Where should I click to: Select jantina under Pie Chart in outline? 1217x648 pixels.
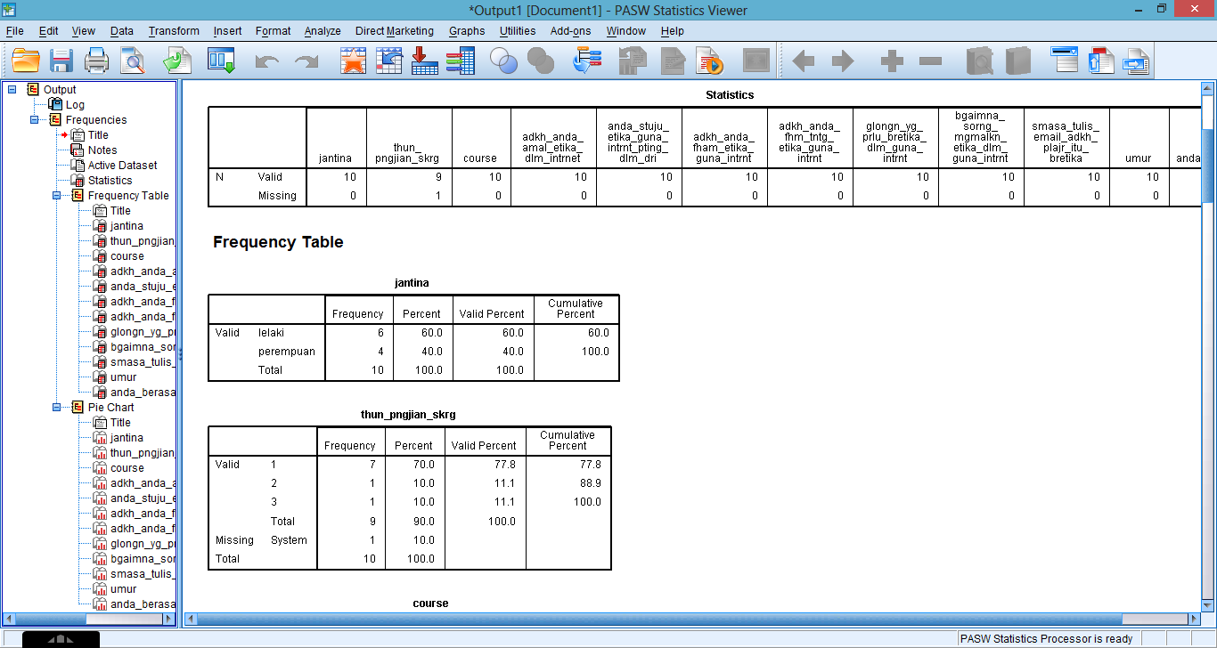coord(127,437)
